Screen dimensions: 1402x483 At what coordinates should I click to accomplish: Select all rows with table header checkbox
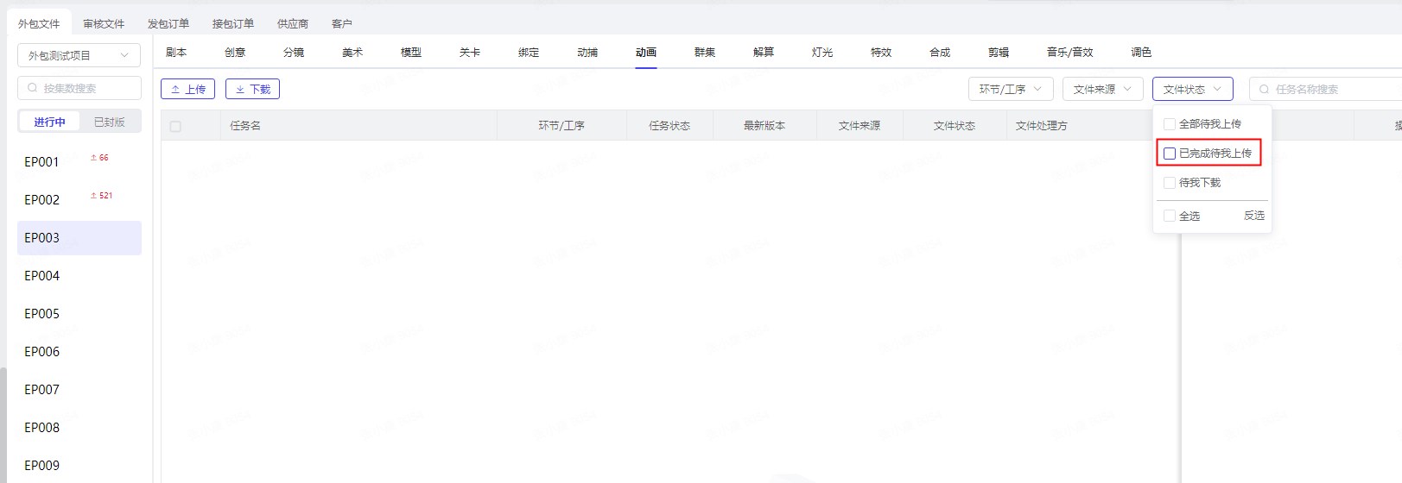[x=175, y=126]
